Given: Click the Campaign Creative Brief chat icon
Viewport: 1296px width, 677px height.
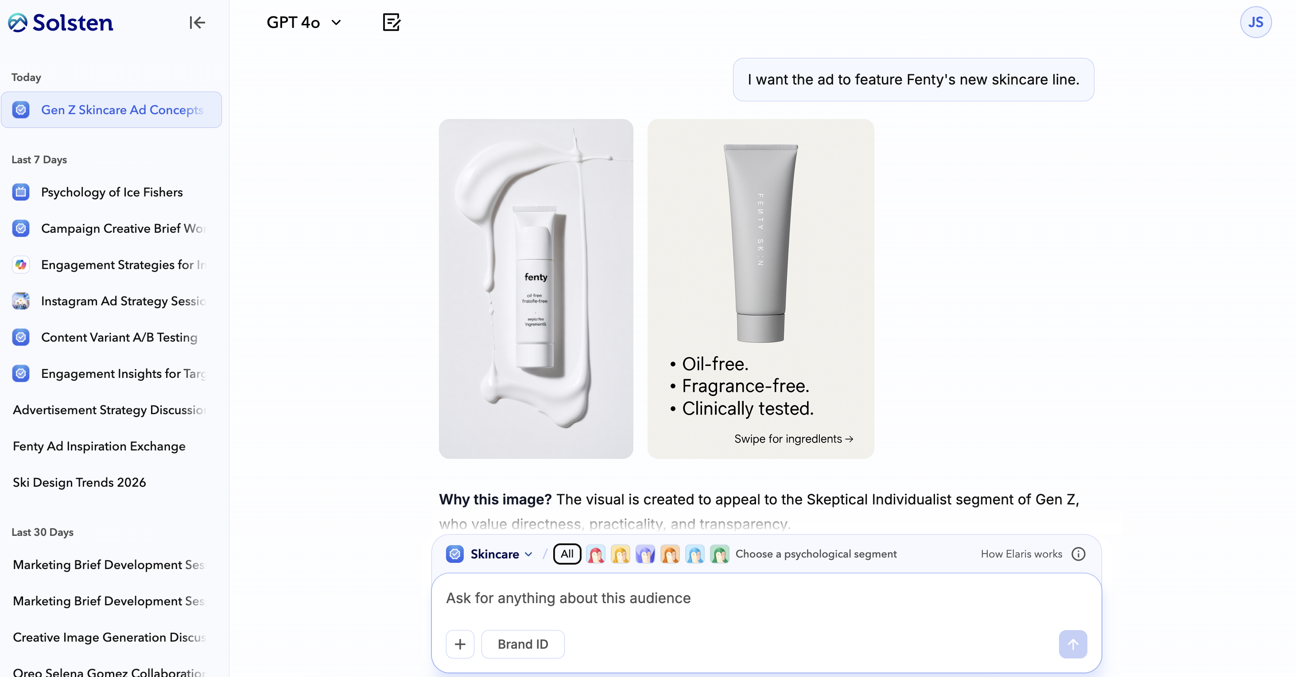Looking at the screenshot, I should [21, 228].
